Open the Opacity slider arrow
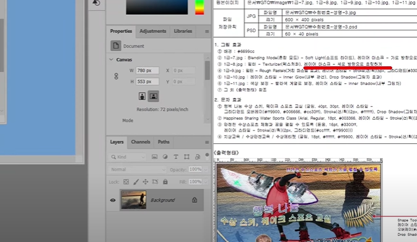 click(x=206, y=169)
